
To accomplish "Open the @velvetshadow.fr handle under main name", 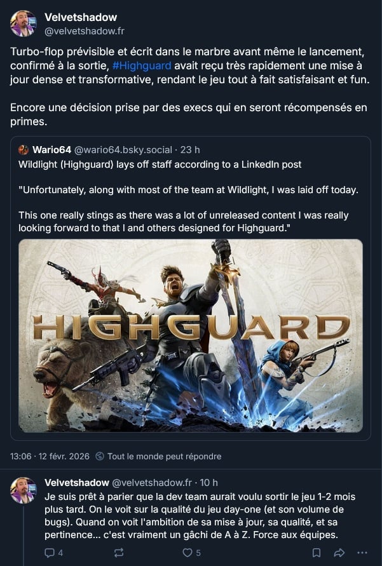I will pos(85,31).
